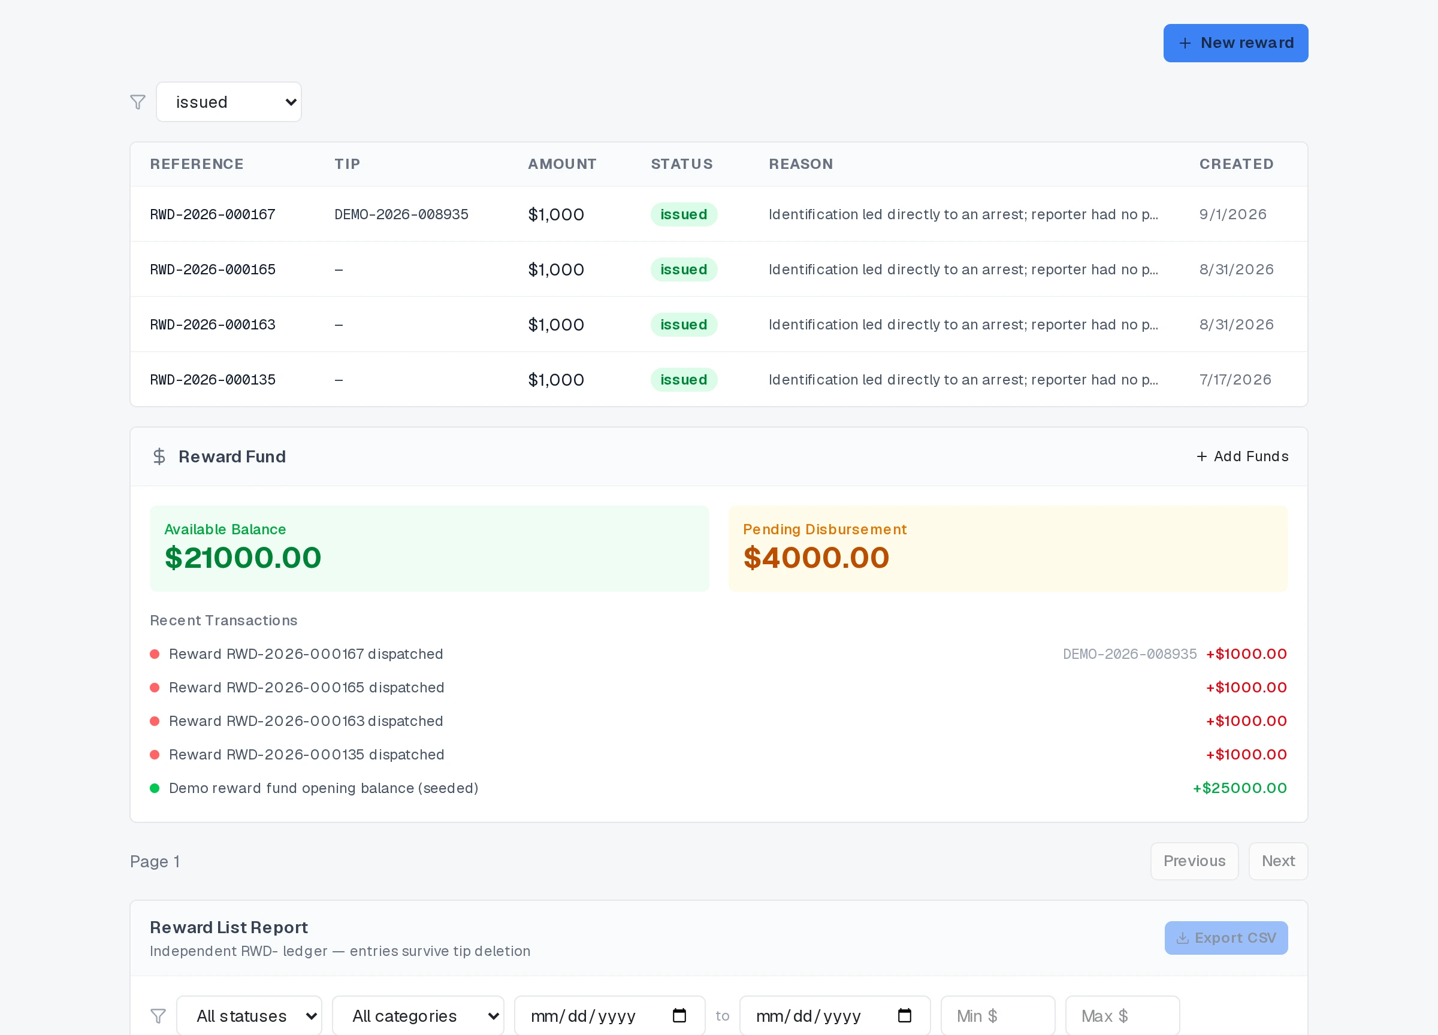
Task: Go to the Previous page
Action: pos(1195,861)
